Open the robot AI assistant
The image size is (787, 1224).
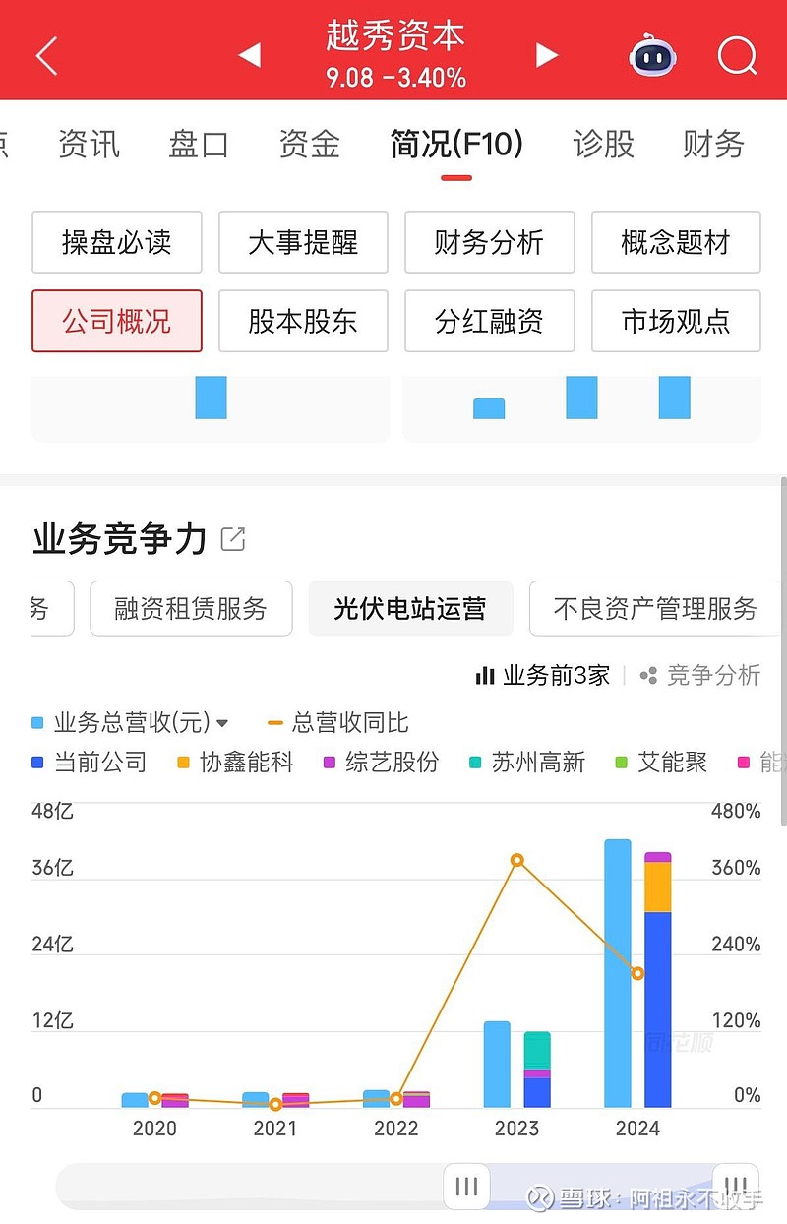[650, 56]
